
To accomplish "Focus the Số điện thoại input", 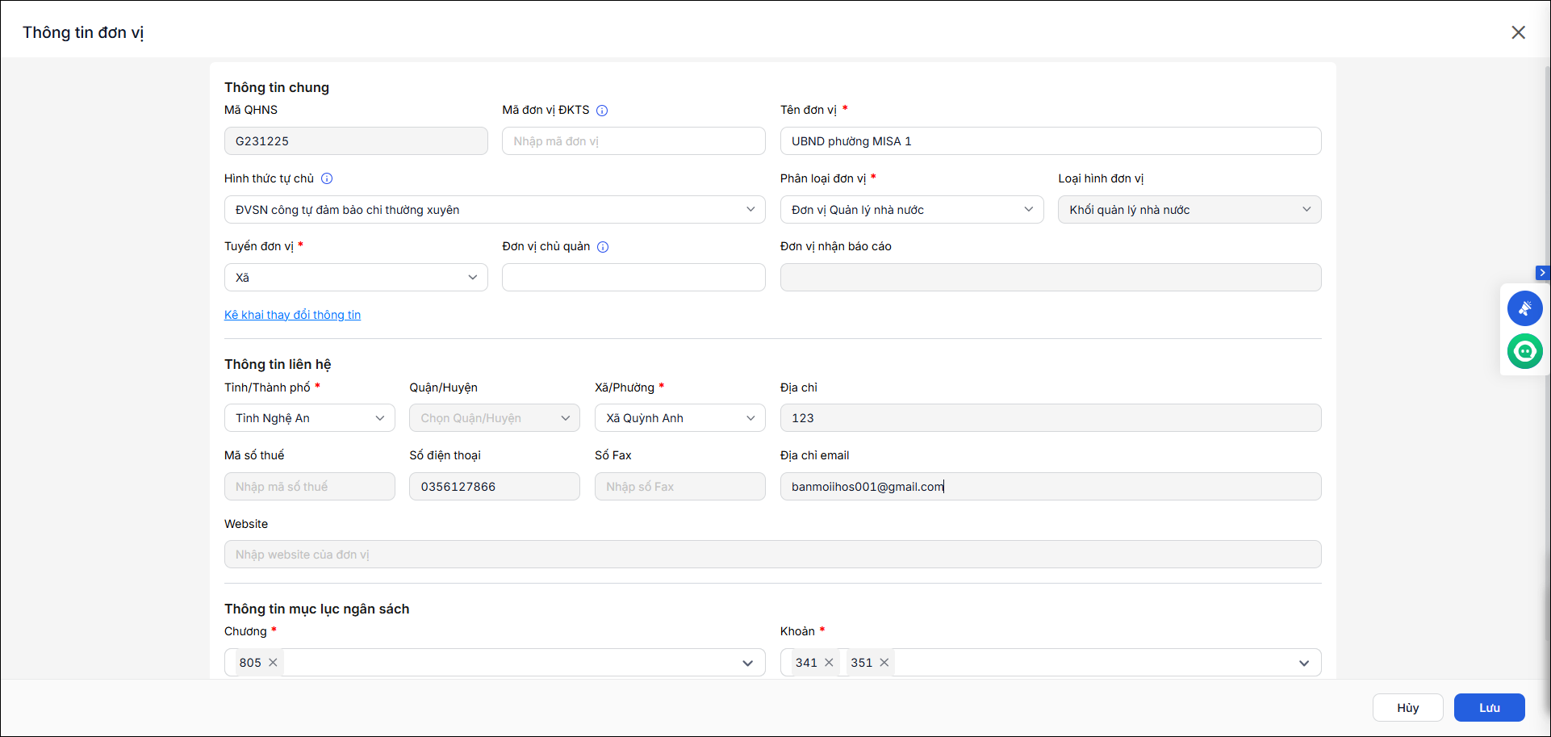I will click(495, 487).
